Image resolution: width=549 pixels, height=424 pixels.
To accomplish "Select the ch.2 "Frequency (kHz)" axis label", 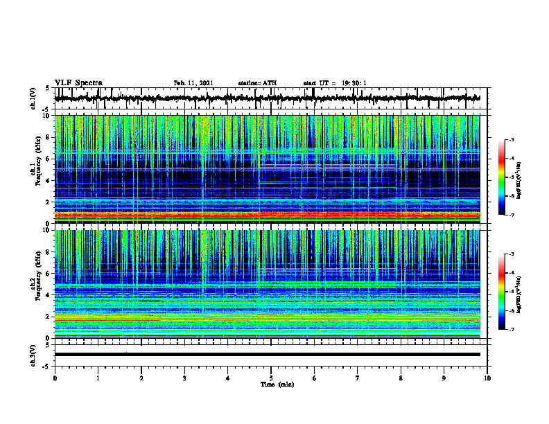I will click(x=38, y=276).
